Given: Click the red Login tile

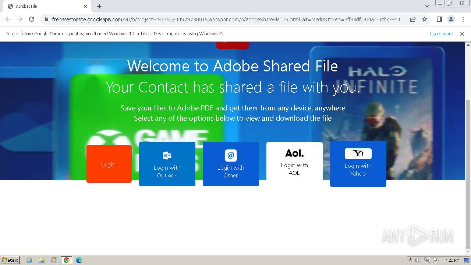Looking at the screenshot, I should tap(109, 164).
